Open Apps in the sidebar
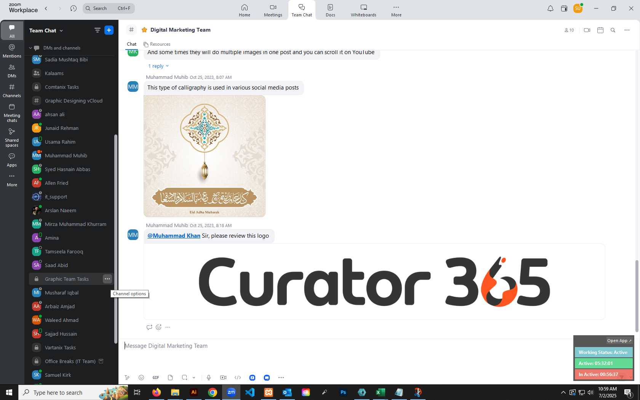 pyautogui.click(x=12, y=160)
